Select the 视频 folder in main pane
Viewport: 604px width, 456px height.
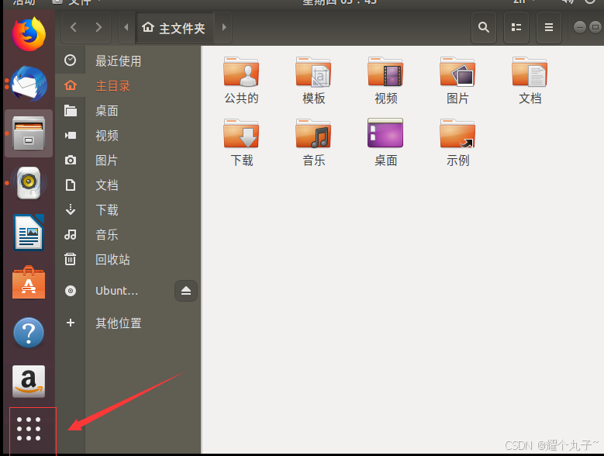(x=385, y=81)
